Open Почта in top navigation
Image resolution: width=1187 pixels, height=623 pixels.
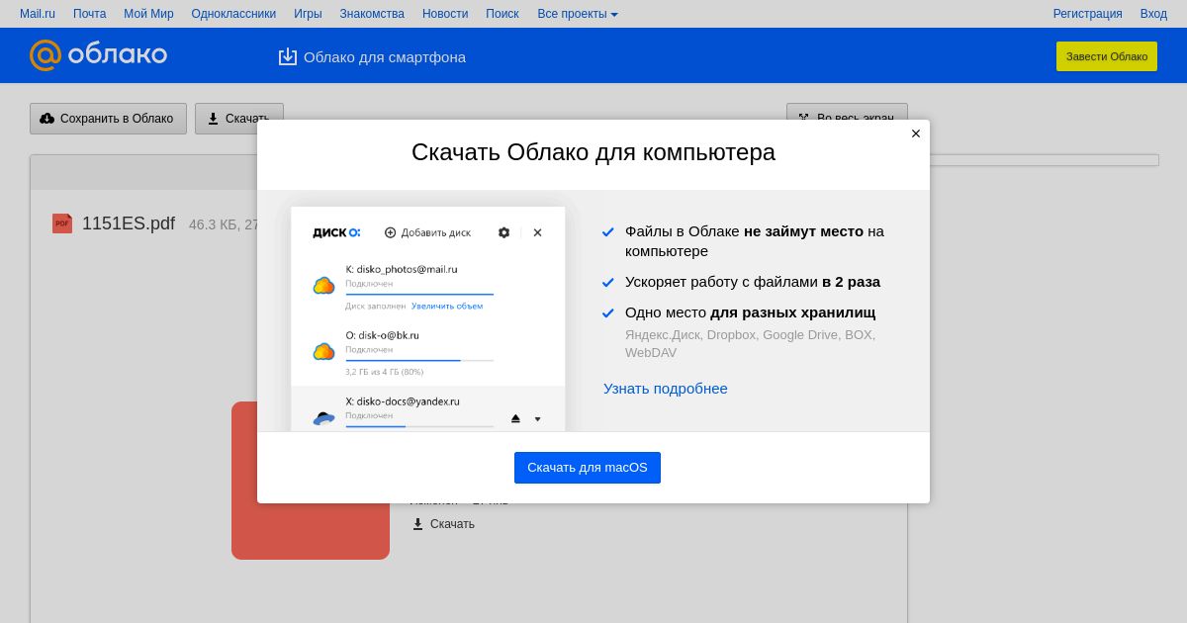90,14
